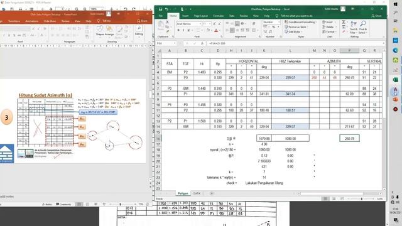Viewport: 402px width, 226px height.
Task: Expand Format as Table menu
Action: point(296,27)
